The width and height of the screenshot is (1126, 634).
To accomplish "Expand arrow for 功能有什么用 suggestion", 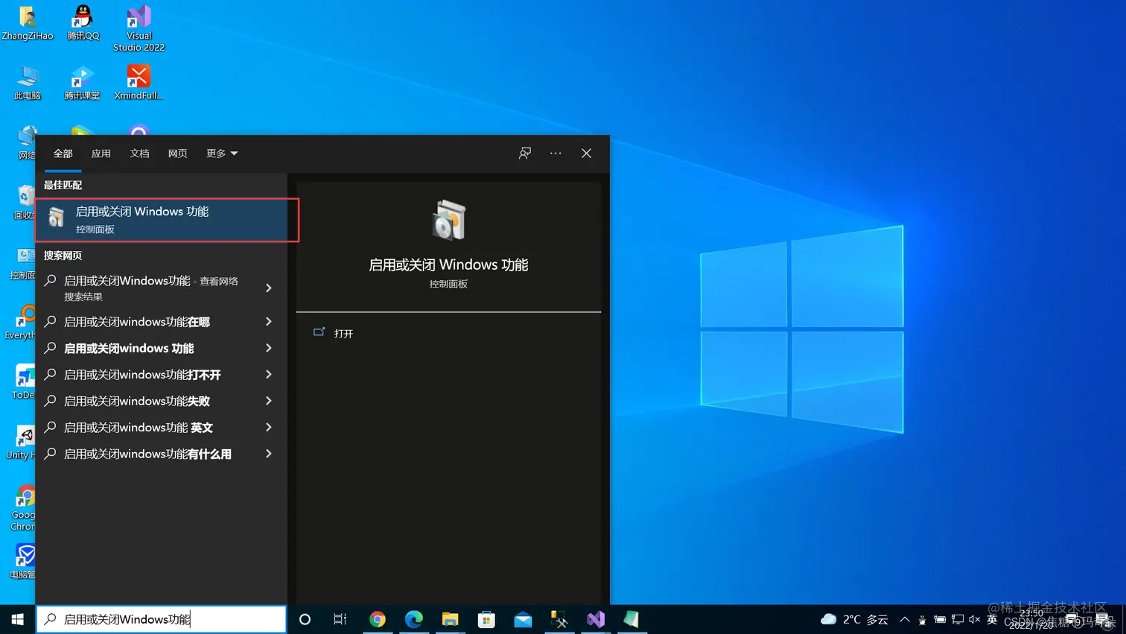I will (269, 454).
